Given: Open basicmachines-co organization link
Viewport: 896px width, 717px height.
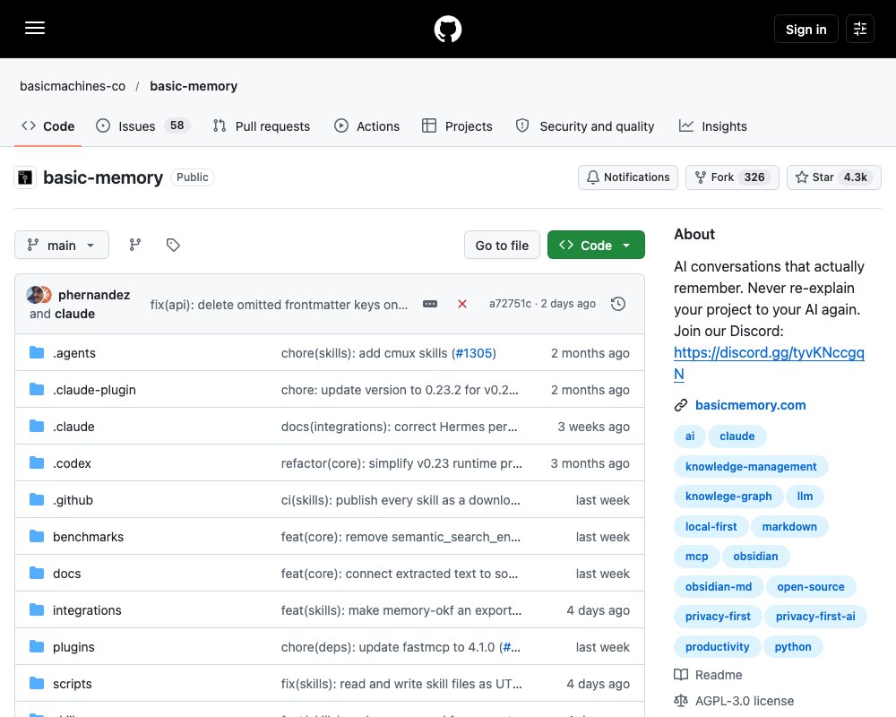Looking at the screenshot, I should click(73, 86).
